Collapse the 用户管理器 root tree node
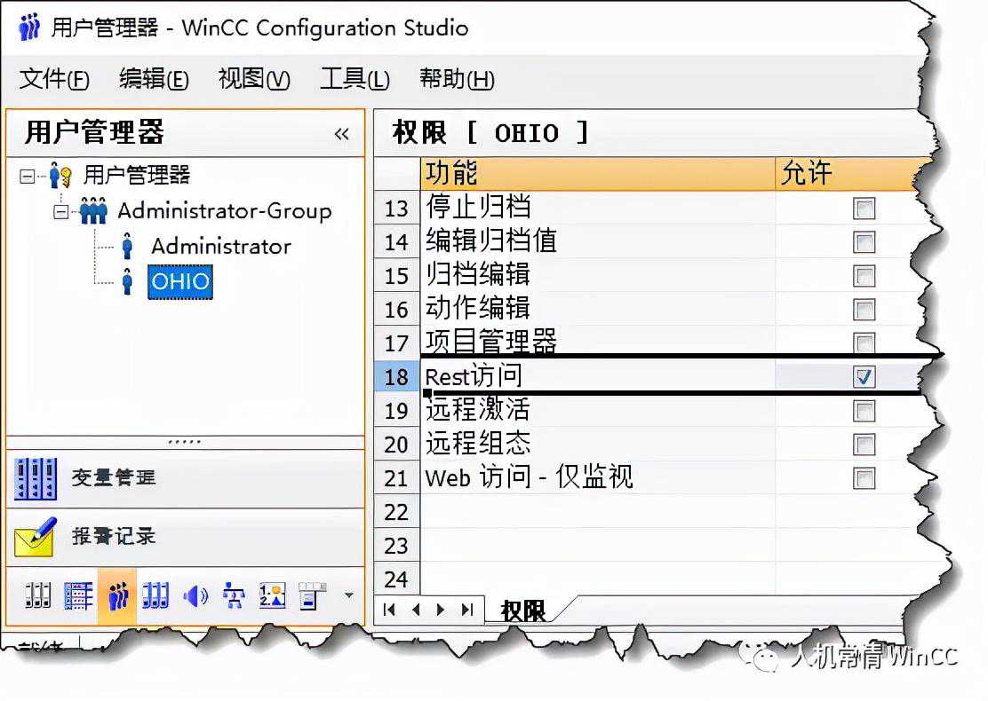Screen dimensions: 988x701 27,176
